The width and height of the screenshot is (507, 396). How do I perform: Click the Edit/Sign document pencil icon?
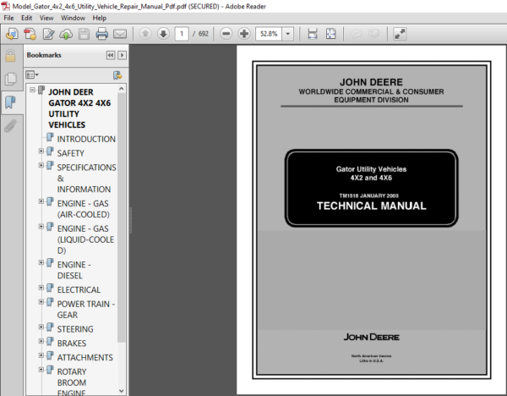(x=48, y=34)
